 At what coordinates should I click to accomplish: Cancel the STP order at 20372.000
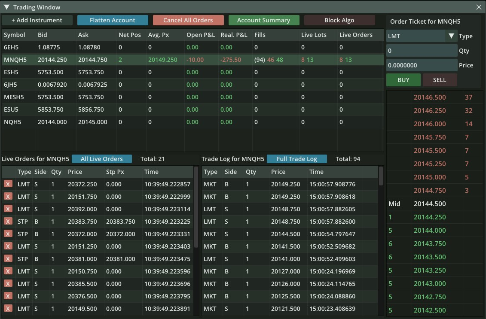click(x=7, y=234)
